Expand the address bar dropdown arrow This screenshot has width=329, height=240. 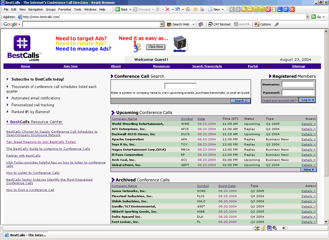pyautogui.click(x=308, y=17)
